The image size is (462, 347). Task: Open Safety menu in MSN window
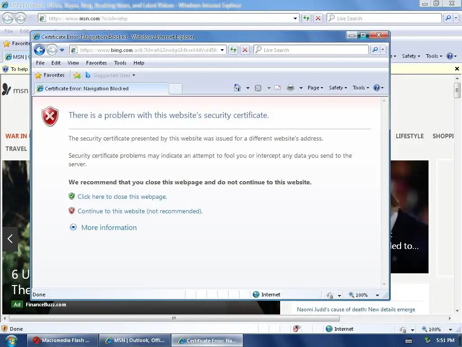pos(411,56)
